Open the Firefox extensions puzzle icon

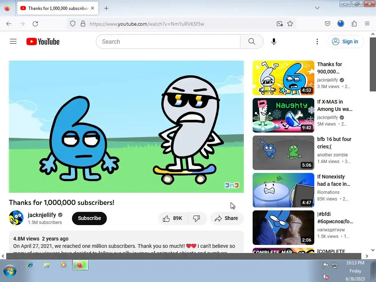(354, 23)
